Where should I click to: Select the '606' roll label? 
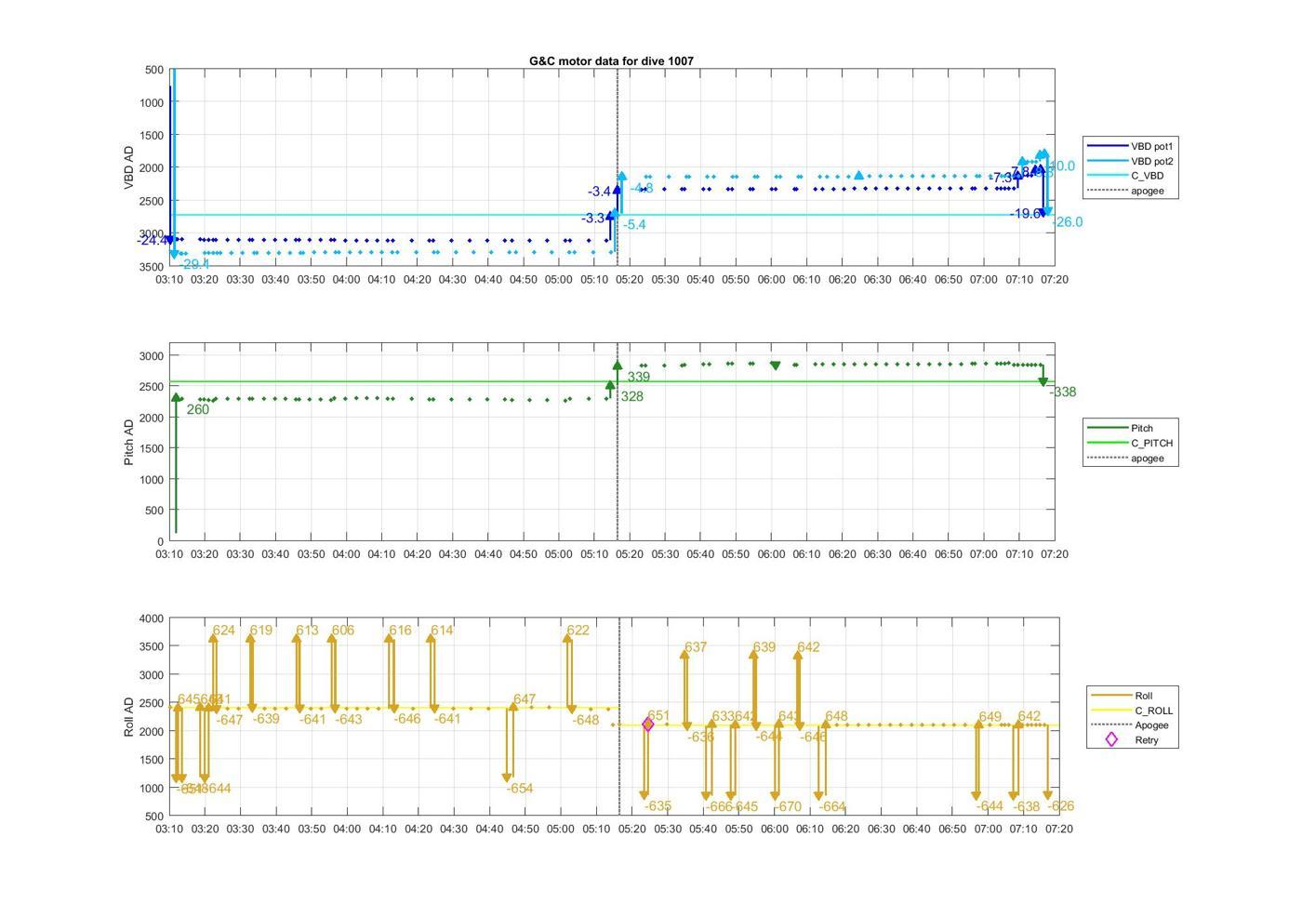tap(343, 631)
